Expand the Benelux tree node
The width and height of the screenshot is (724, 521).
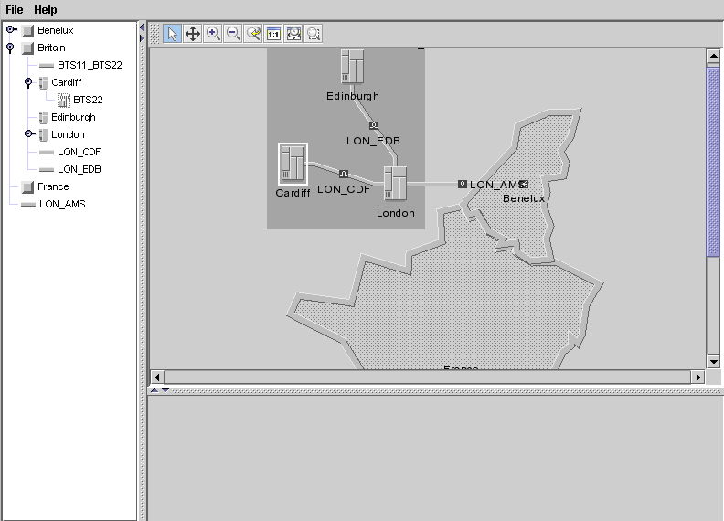click(x=11, y=30)
